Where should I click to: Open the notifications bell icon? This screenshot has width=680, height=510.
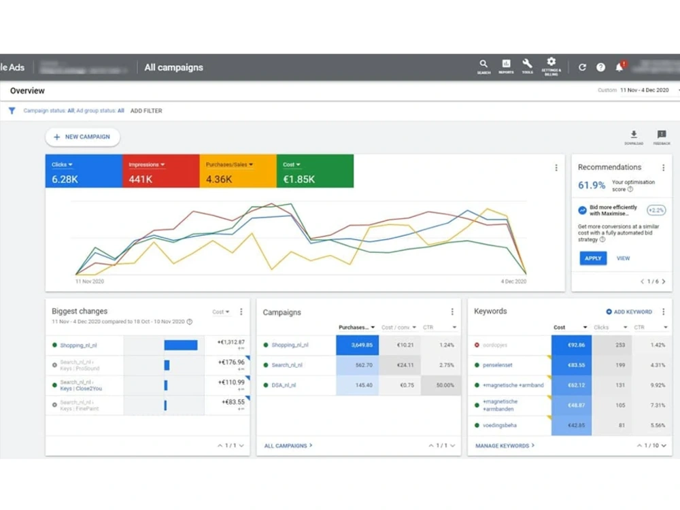point(619,67)
